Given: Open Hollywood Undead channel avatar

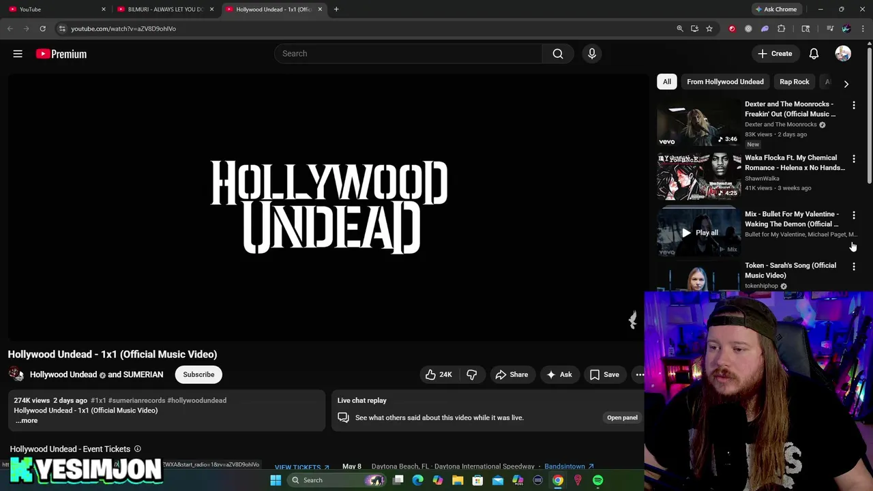Looking at the screenshot, I should point(16,374).
